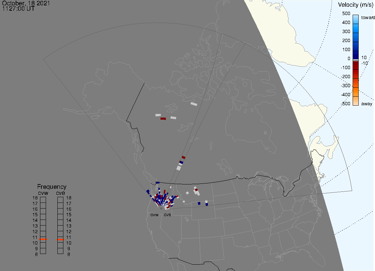Pick the pale orange -400 to -500 segment

coord(356,101)
